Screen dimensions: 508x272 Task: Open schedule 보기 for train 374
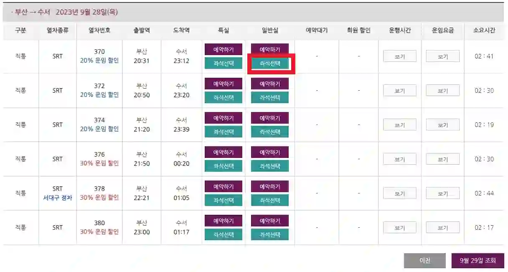[399, 124]
